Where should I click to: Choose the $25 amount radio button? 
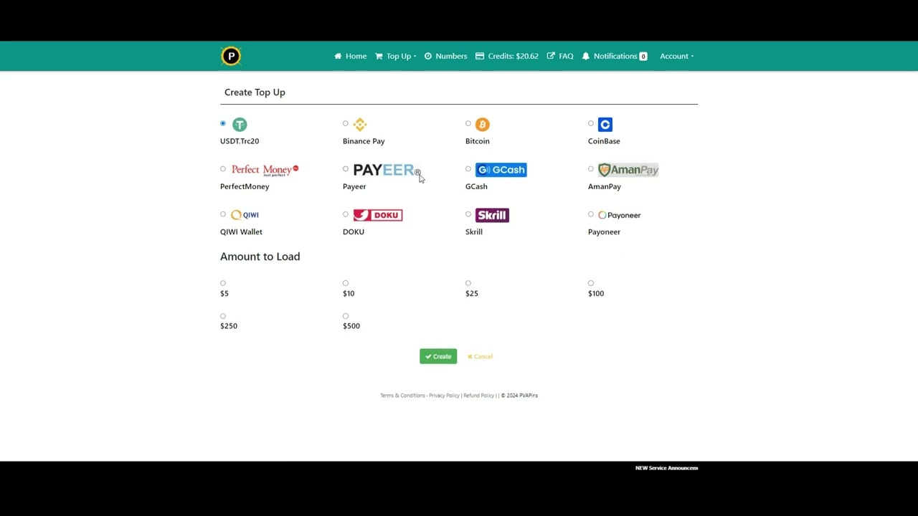pyautogui.click(x=468, y=283)
